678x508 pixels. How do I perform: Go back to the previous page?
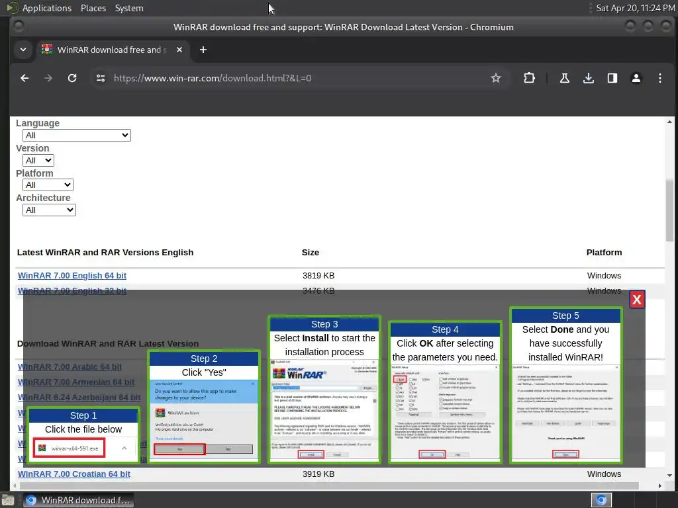click(24, 78)
